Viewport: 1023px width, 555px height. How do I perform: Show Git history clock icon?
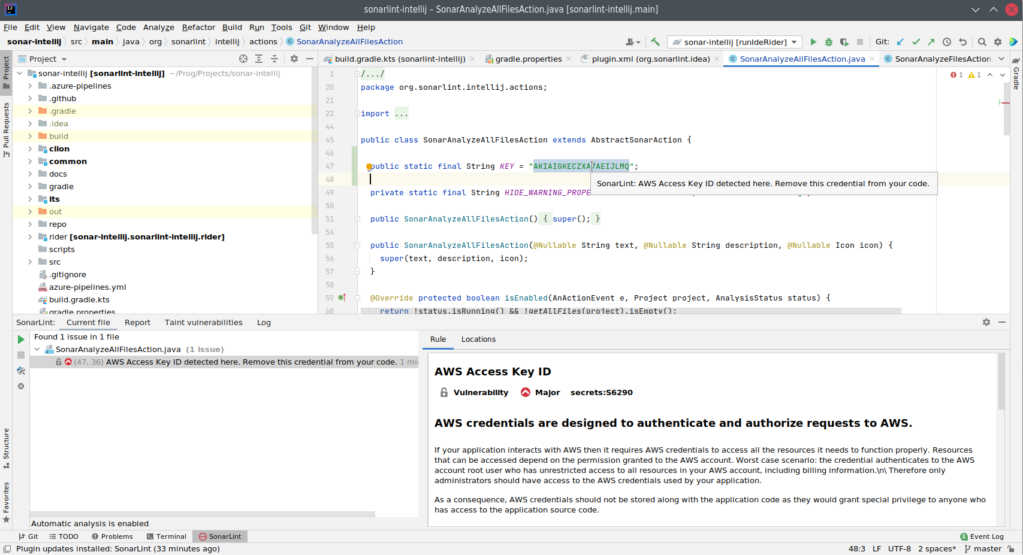pyautogui.click(x=947, y=42)
